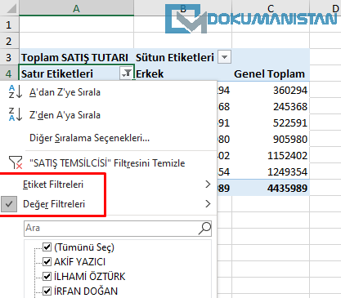Screen dimensions: 341x298
Task: Open the Satır Etiketleri filter button
Action: [126, 73]
